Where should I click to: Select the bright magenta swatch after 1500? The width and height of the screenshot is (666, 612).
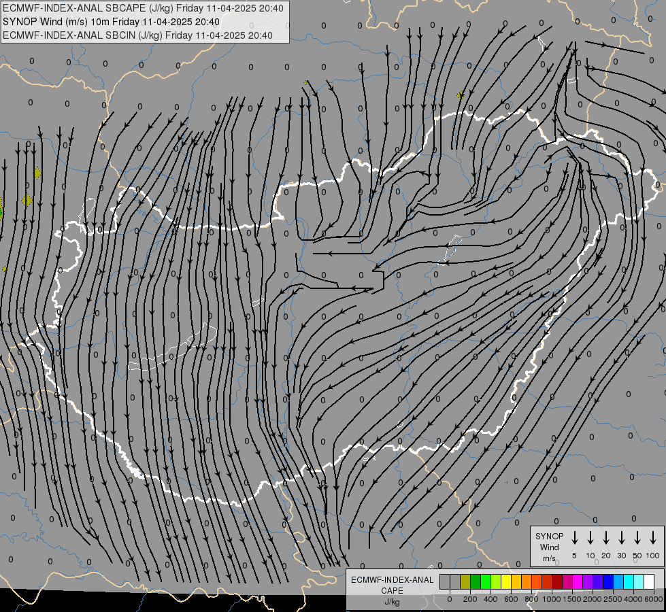tap(578, 581)
